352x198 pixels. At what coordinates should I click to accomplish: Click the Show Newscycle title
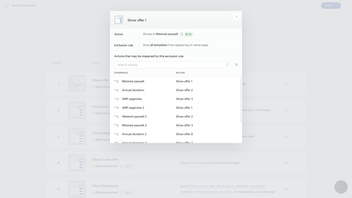tap(105, 186)
